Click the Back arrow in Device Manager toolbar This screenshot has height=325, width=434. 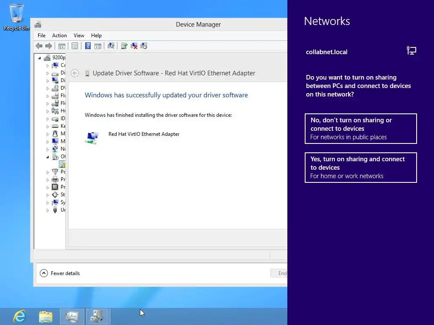(x=39, y=46)
